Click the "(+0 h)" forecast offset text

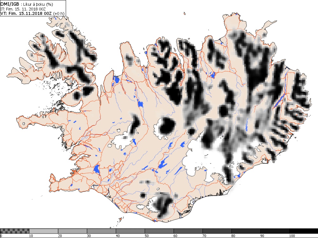click(59, 14)
